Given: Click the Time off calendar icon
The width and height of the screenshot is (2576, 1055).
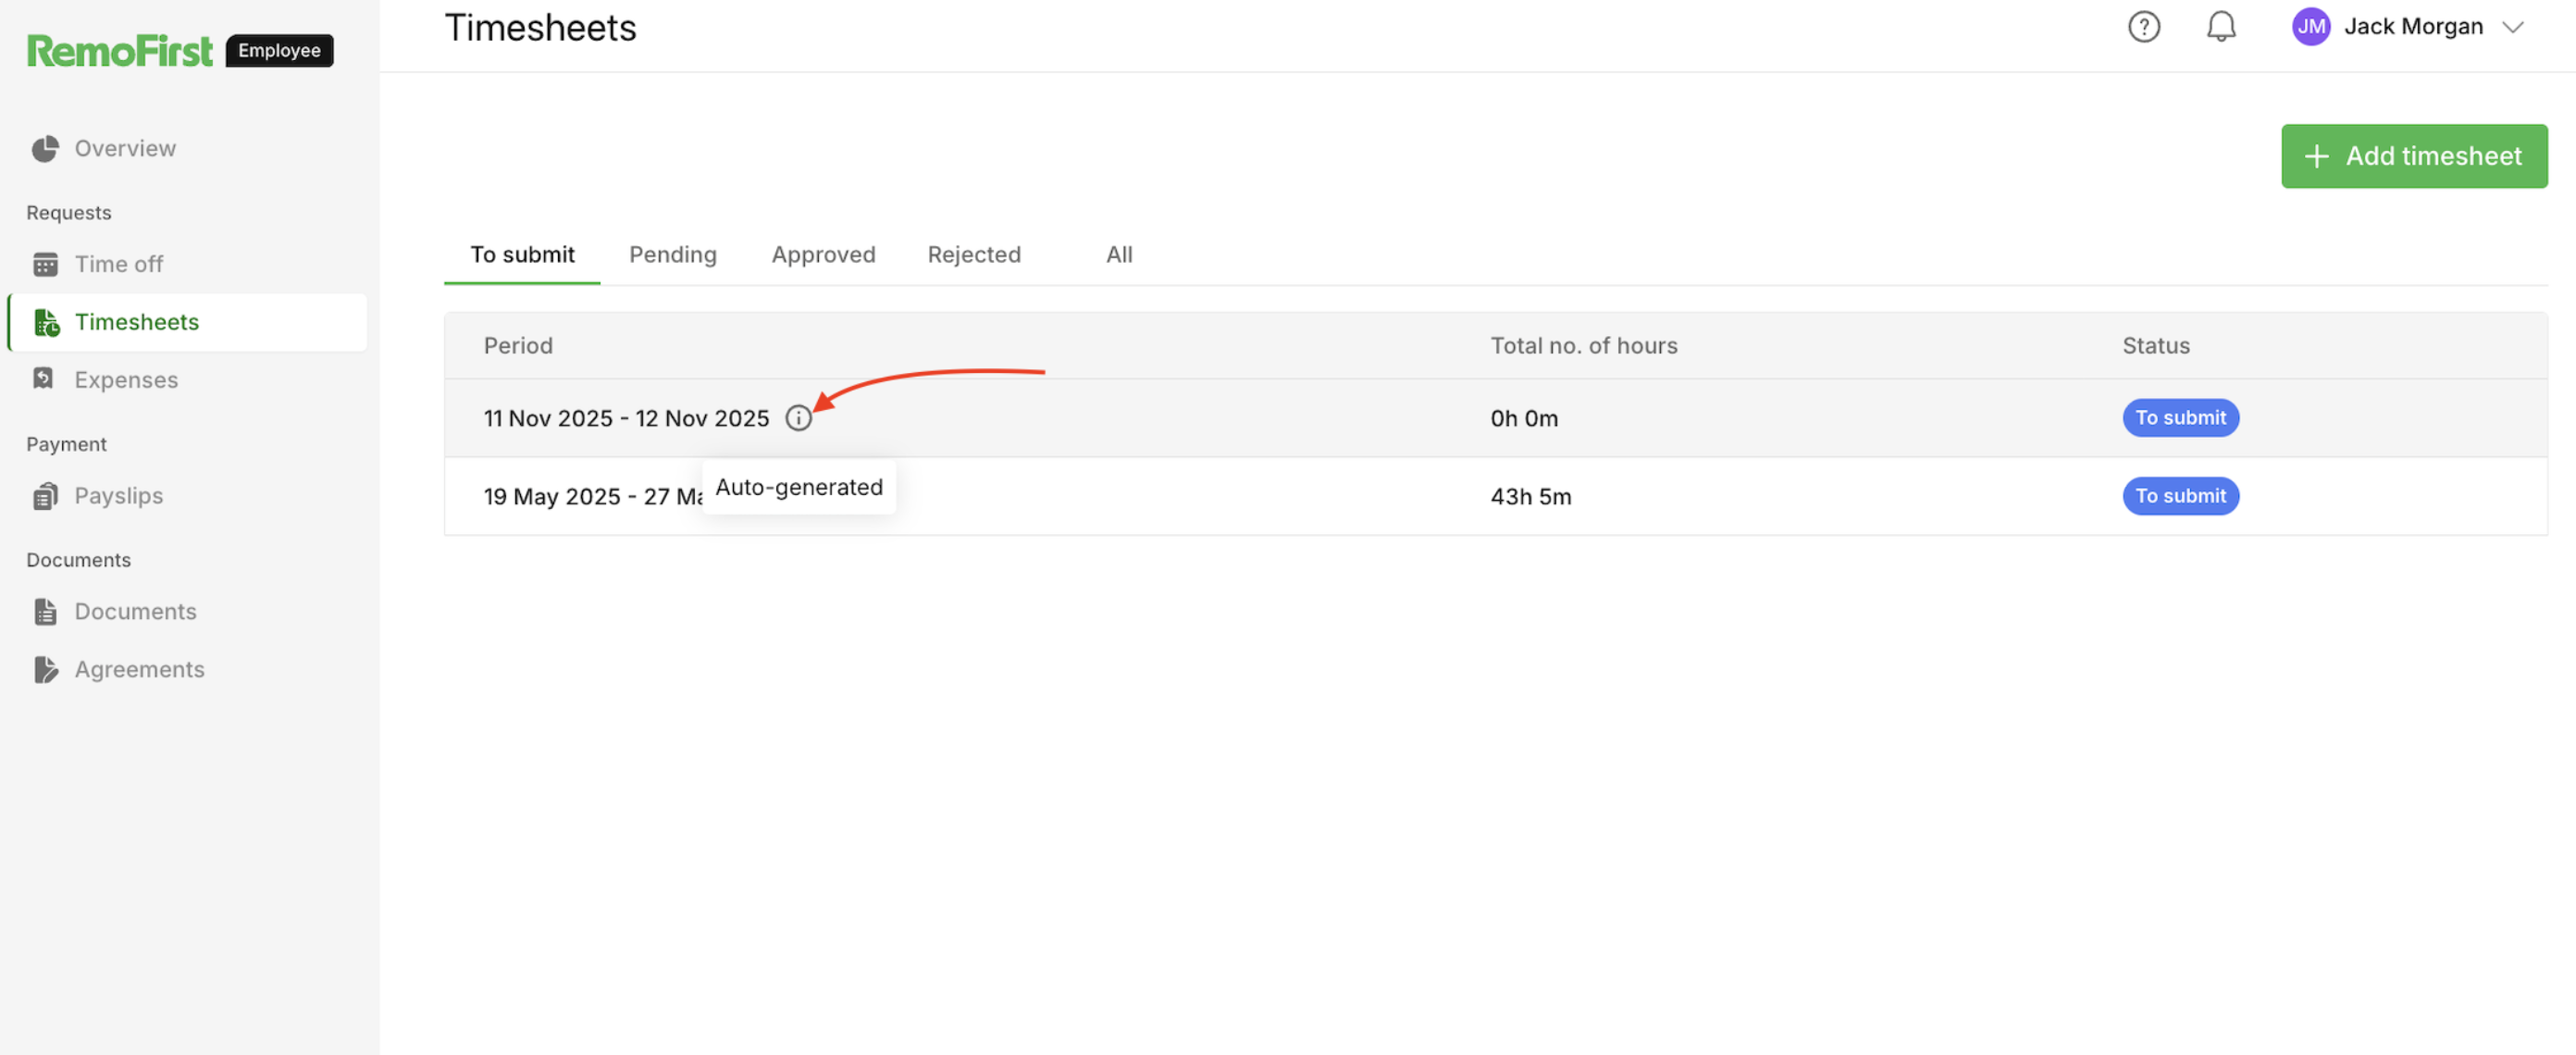Looking at the screenshot, I should click(45, 265).
